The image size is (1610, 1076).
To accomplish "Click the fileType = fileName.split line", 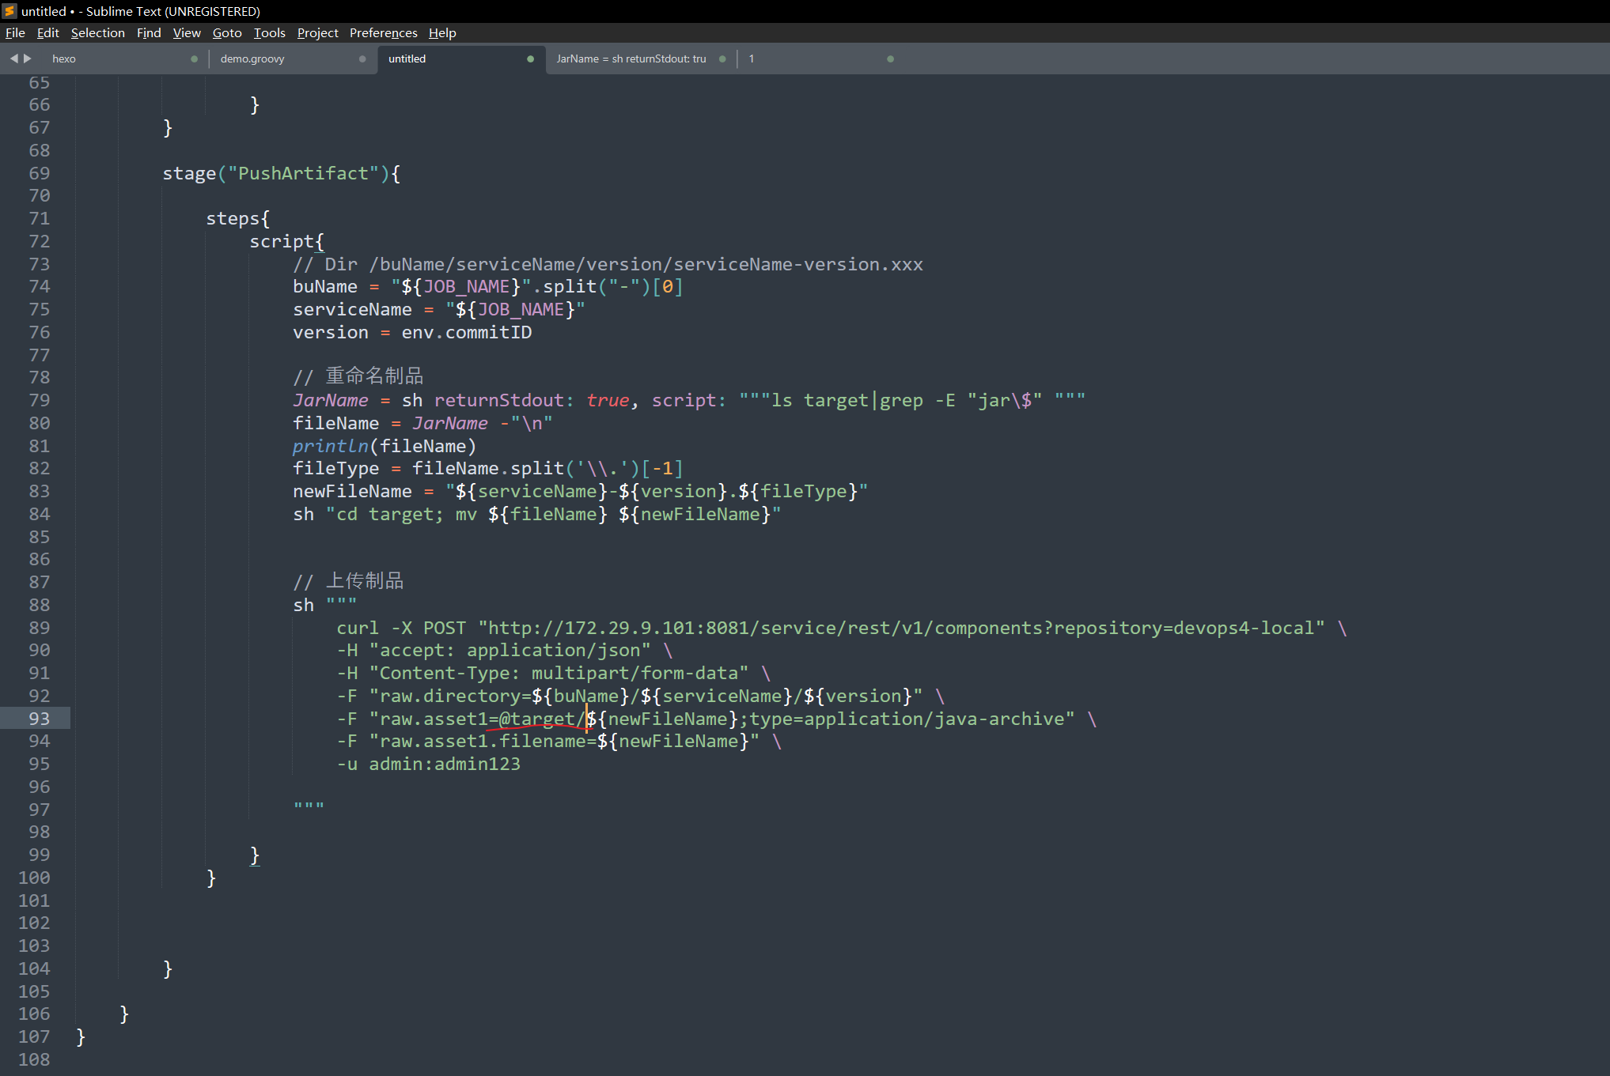I will (x=487, y=468).
